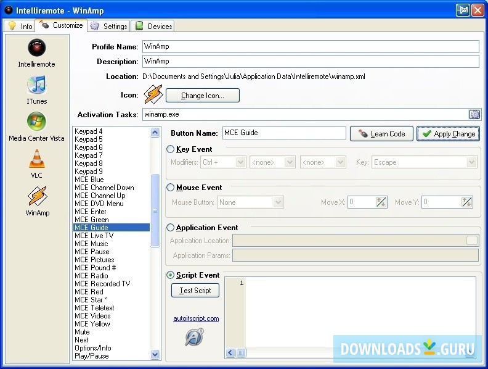Select MCE Green in the list

[112, 220]
